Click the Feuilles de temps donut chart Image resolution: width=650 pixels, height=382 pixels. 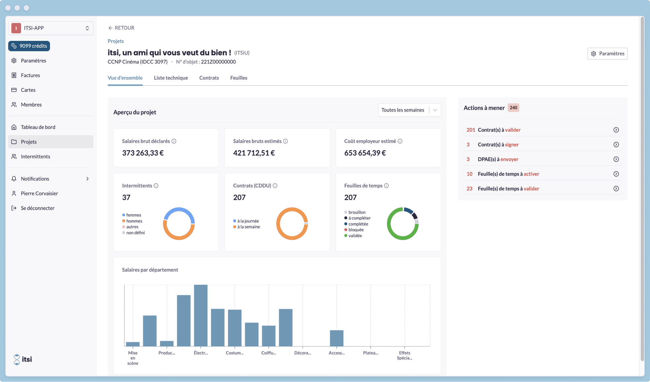point(403,223)
